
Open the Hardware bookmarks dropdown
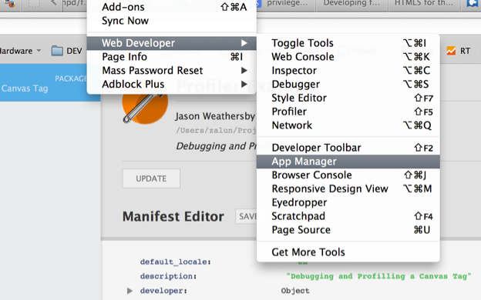click(20, 51)
